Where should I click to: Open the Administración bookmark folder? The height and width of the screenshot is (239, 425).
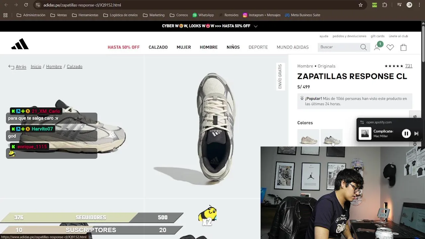31,15
